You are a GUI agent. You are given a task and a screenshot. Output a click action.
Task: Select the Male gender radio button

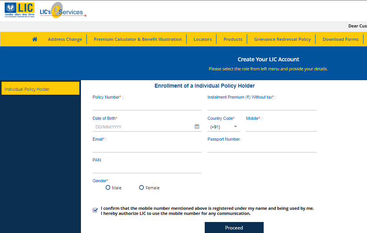108,187
